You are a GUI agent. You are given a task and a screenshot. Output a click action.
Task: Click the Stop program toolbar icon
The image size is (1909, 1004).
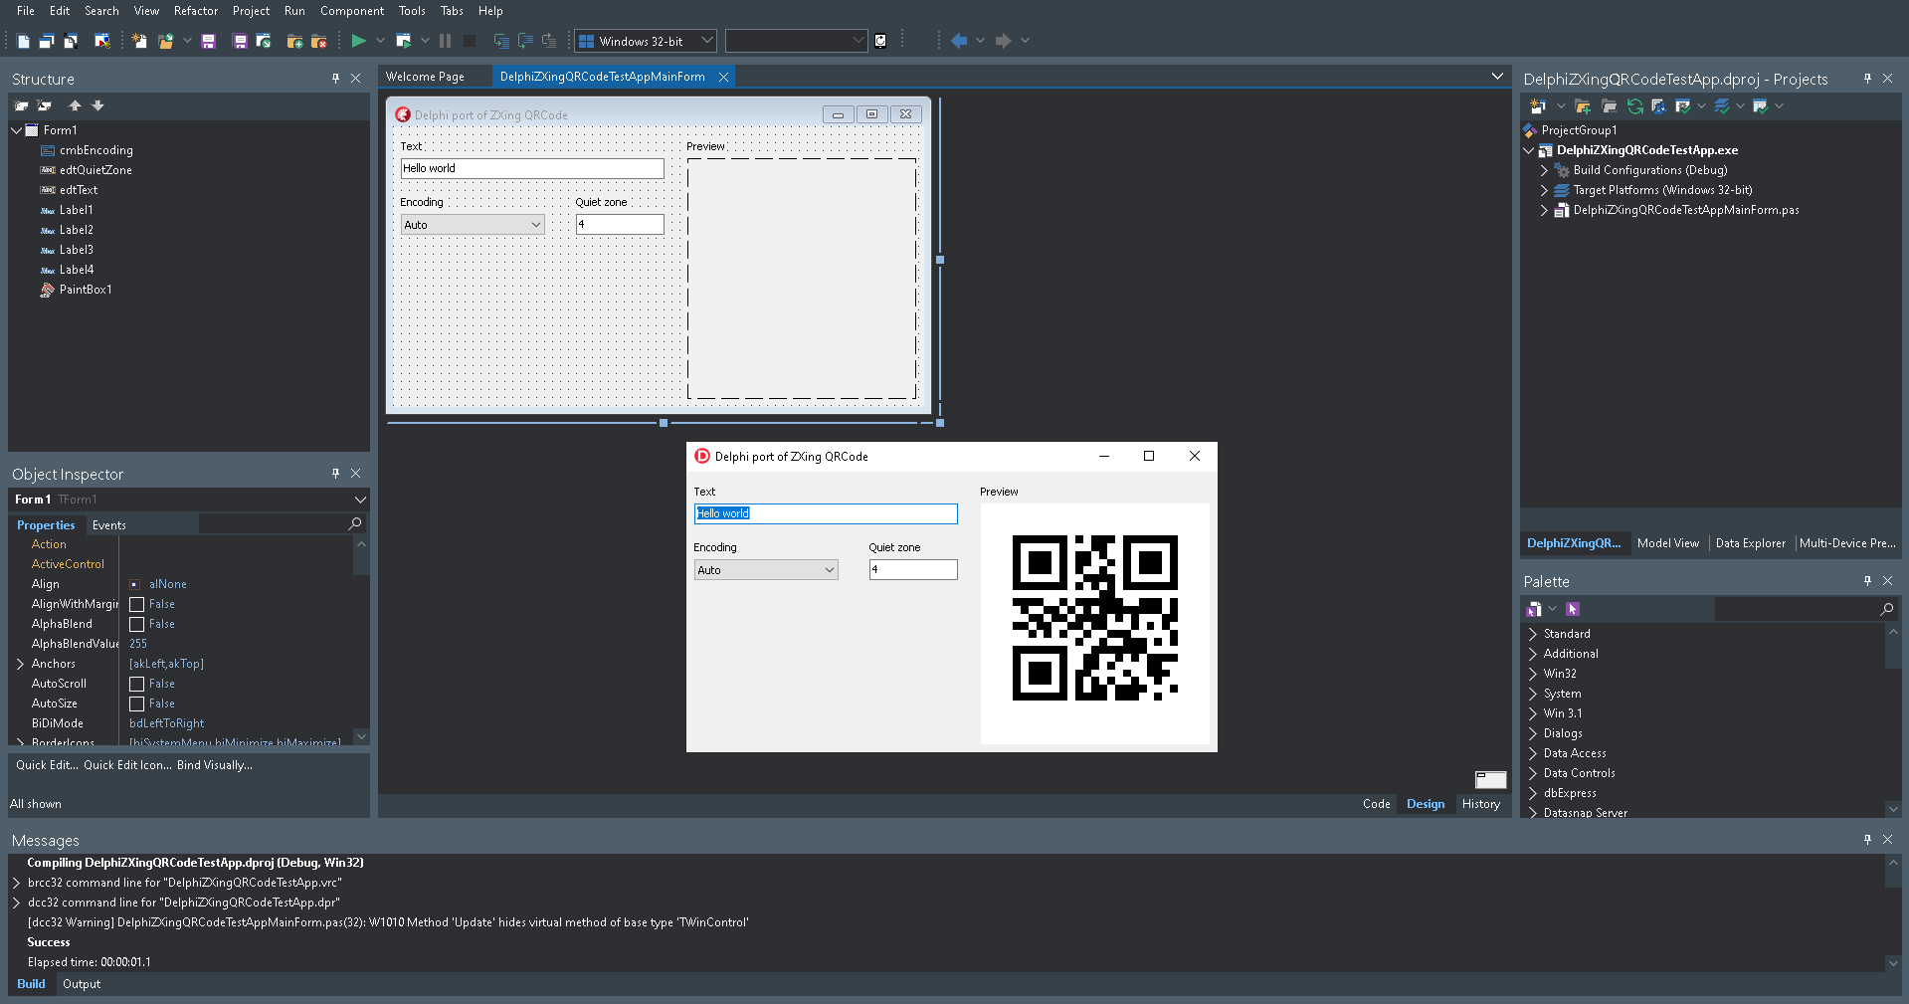(470, 41)
